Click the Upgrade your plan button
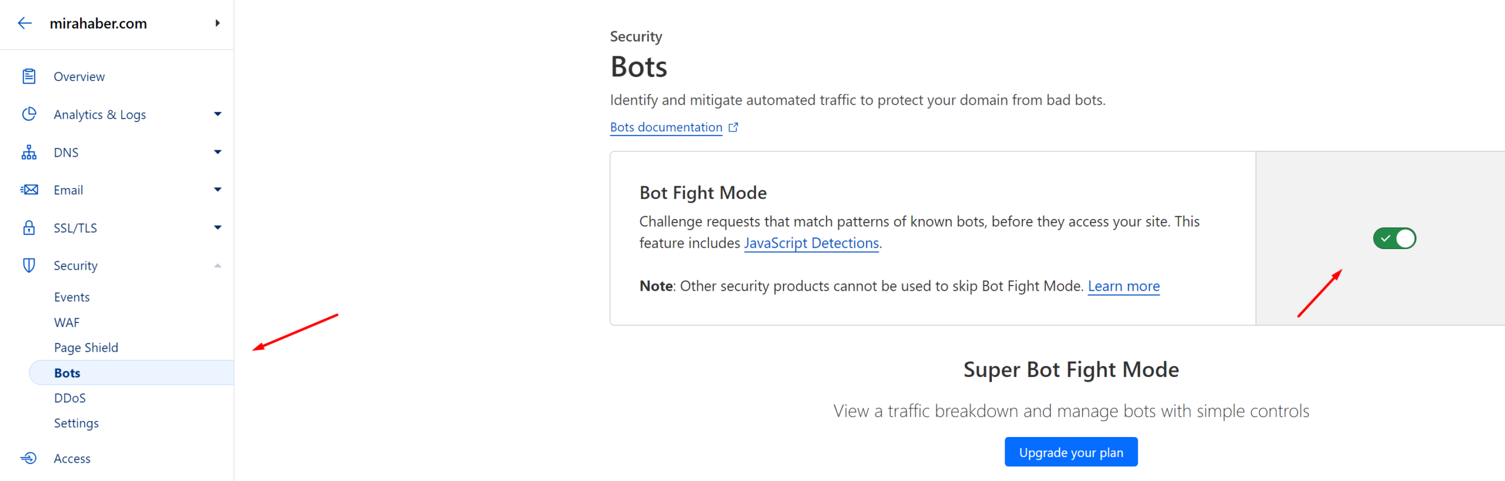This screenshot has height=481, width=1505. (x=1071, y=452)
